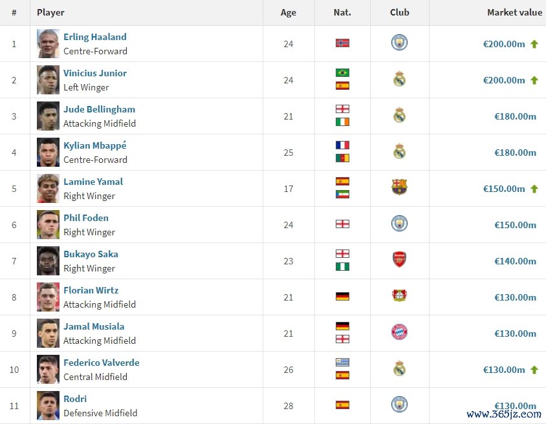Click the Uruguay flag in Valverde's row
This screenshot has width=546, height=424.
[342, 362]
